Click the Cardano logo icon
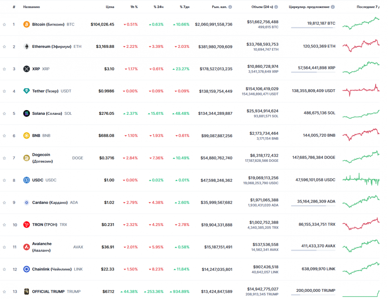Screen dimensions: 388x299 pyautogui.click(x=27, y=203)
